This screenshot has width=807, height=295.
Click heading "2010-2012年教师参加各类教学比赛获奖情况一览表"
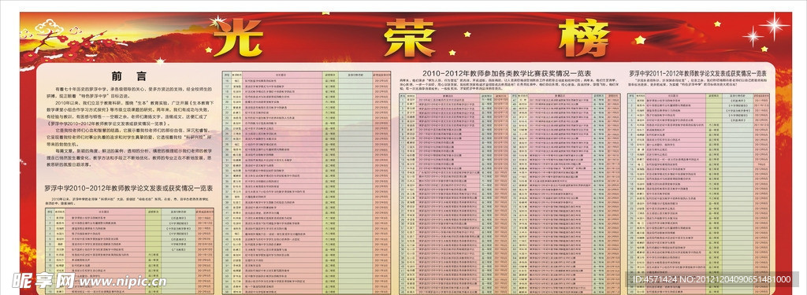click(x=507, y=73)
